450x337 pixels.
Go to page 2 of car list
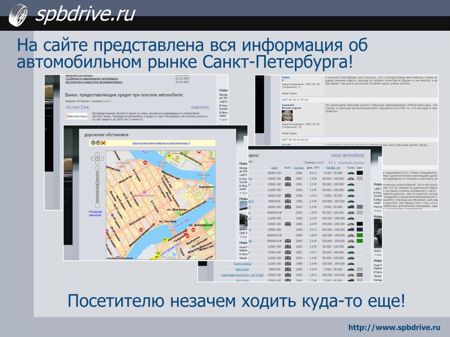[x=332, y=162]
